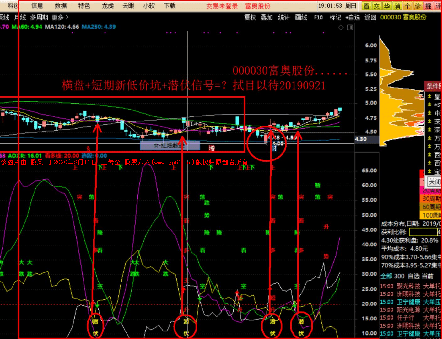
Task: Click the ADXR: 16.01 indicator label
Action: 25,156
